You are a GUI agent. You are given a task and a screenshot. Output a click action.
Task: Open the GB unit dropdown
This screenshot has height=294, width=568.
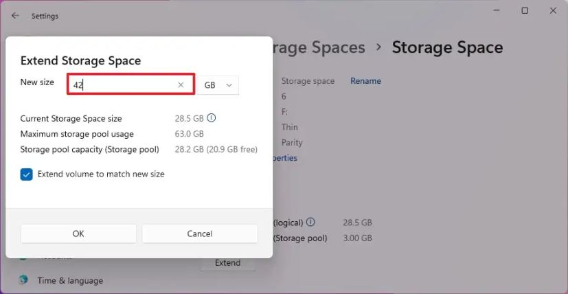coord(218,85)
